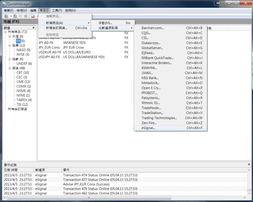The height and width of the screenshot is (202, 253).
Task: Choose Metastock... data source
Action: [x=170, y=83]
